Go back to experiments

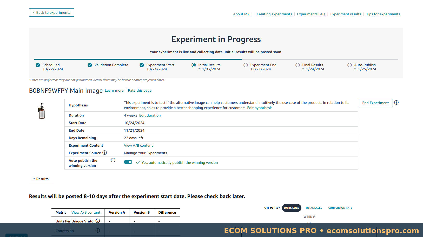coord(52,12)
